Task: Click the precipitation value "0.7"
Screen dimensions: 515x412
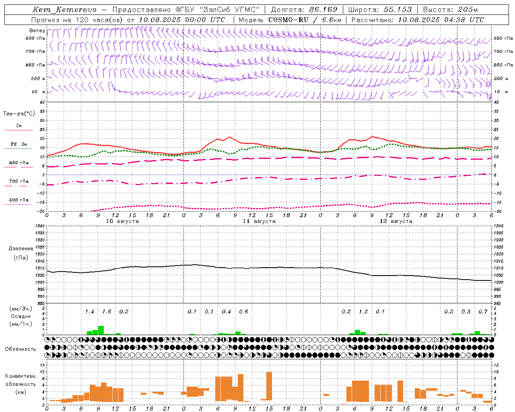Action: click(x=483, y=311)
